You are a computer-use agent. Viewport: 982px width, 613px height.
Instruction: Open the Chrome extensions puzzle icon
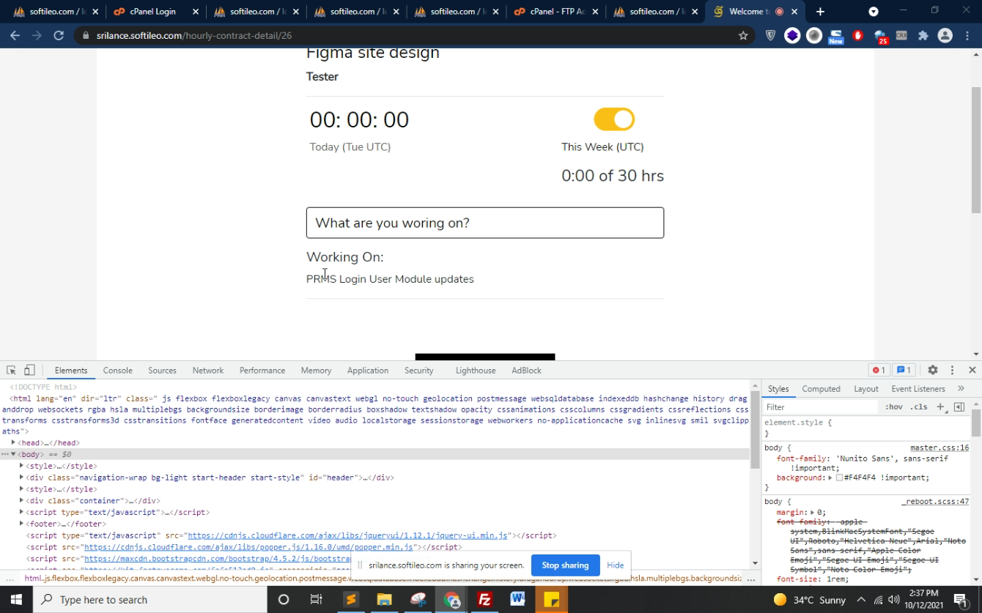coord(923,35)
